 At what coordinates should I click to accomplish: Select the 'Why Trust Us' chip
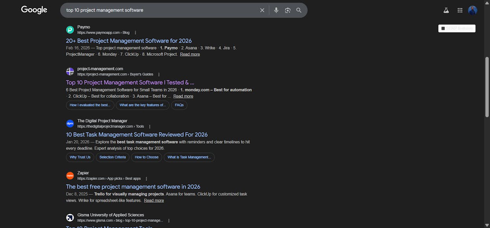click(80, 157)
